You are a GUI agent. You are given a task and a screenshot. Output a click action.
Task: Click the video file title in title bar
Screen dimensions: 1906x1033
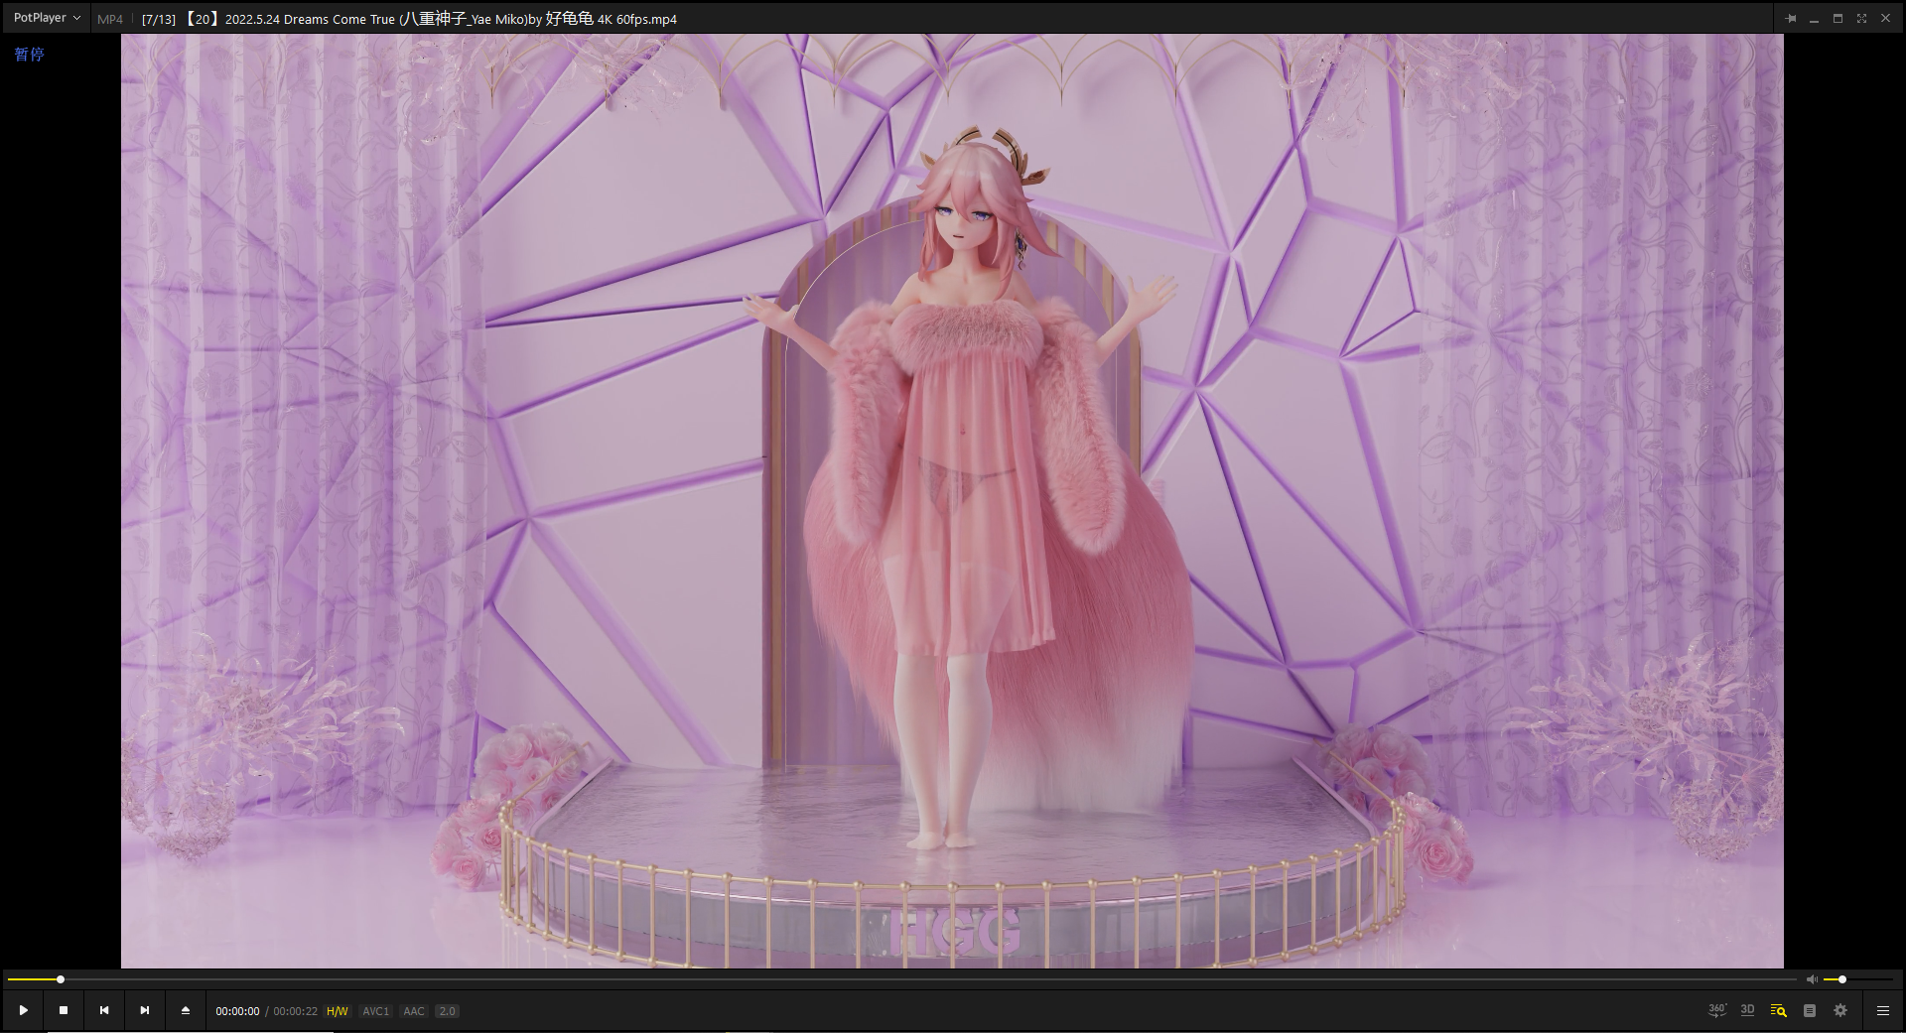point(409,19)
